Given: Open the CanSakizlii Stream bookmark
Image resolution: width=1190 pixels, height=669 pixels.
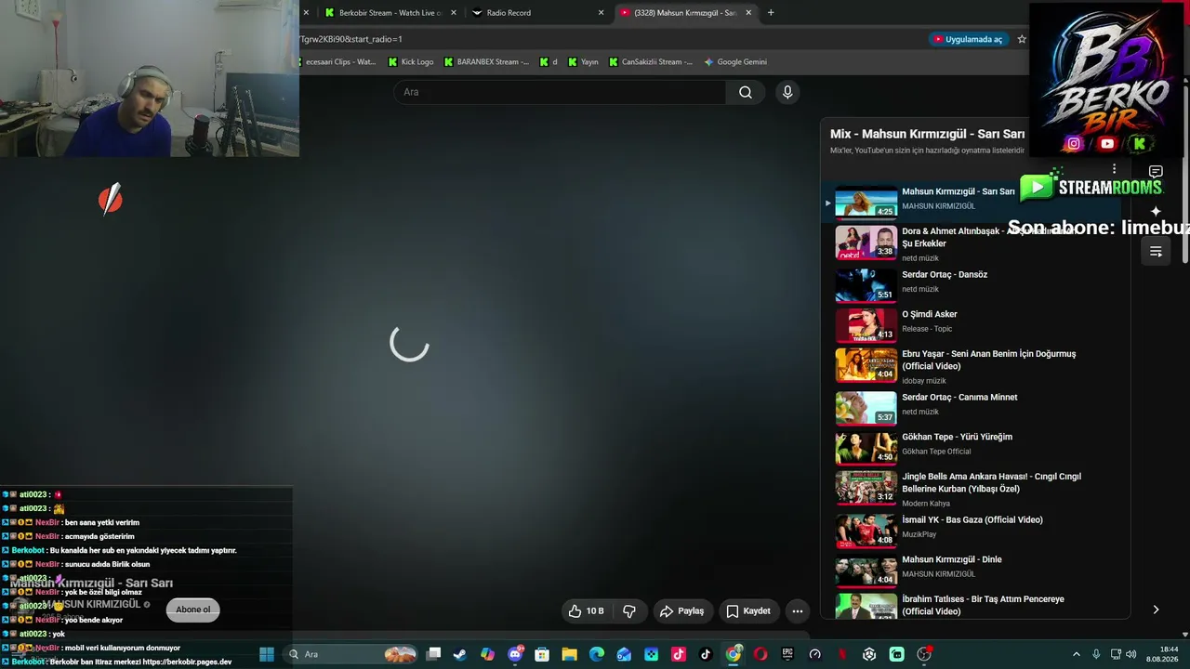Looking at the screenshot, I should pyautogui.click(x=651, y=62).
